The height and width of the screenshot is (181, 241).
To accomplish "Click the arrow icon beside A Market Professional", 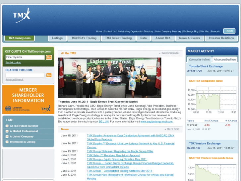I will coord(7,131).
